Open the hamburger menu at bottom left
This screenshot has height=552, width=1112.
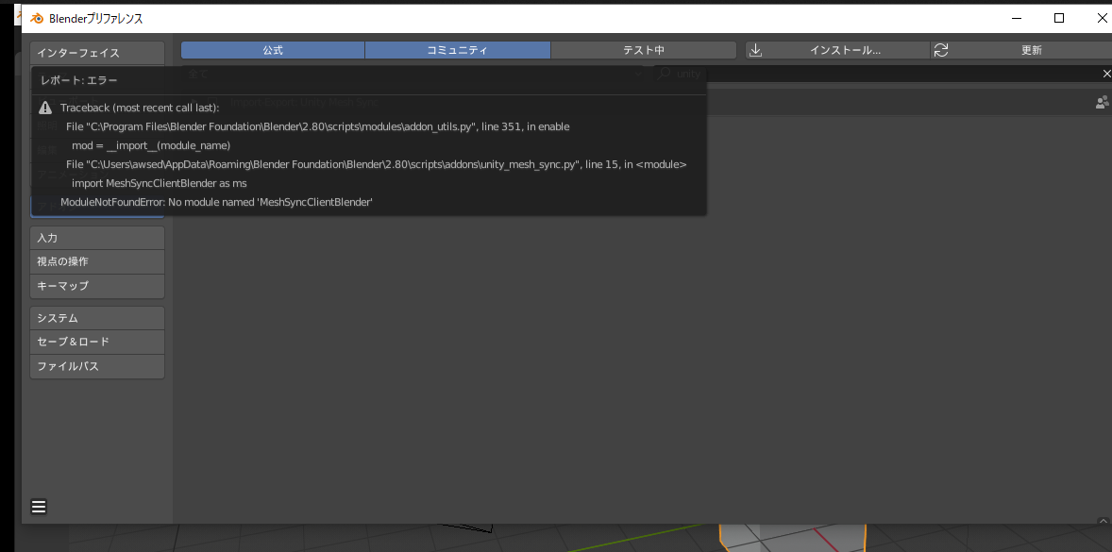pyautogui.click(x=39, y=507)
